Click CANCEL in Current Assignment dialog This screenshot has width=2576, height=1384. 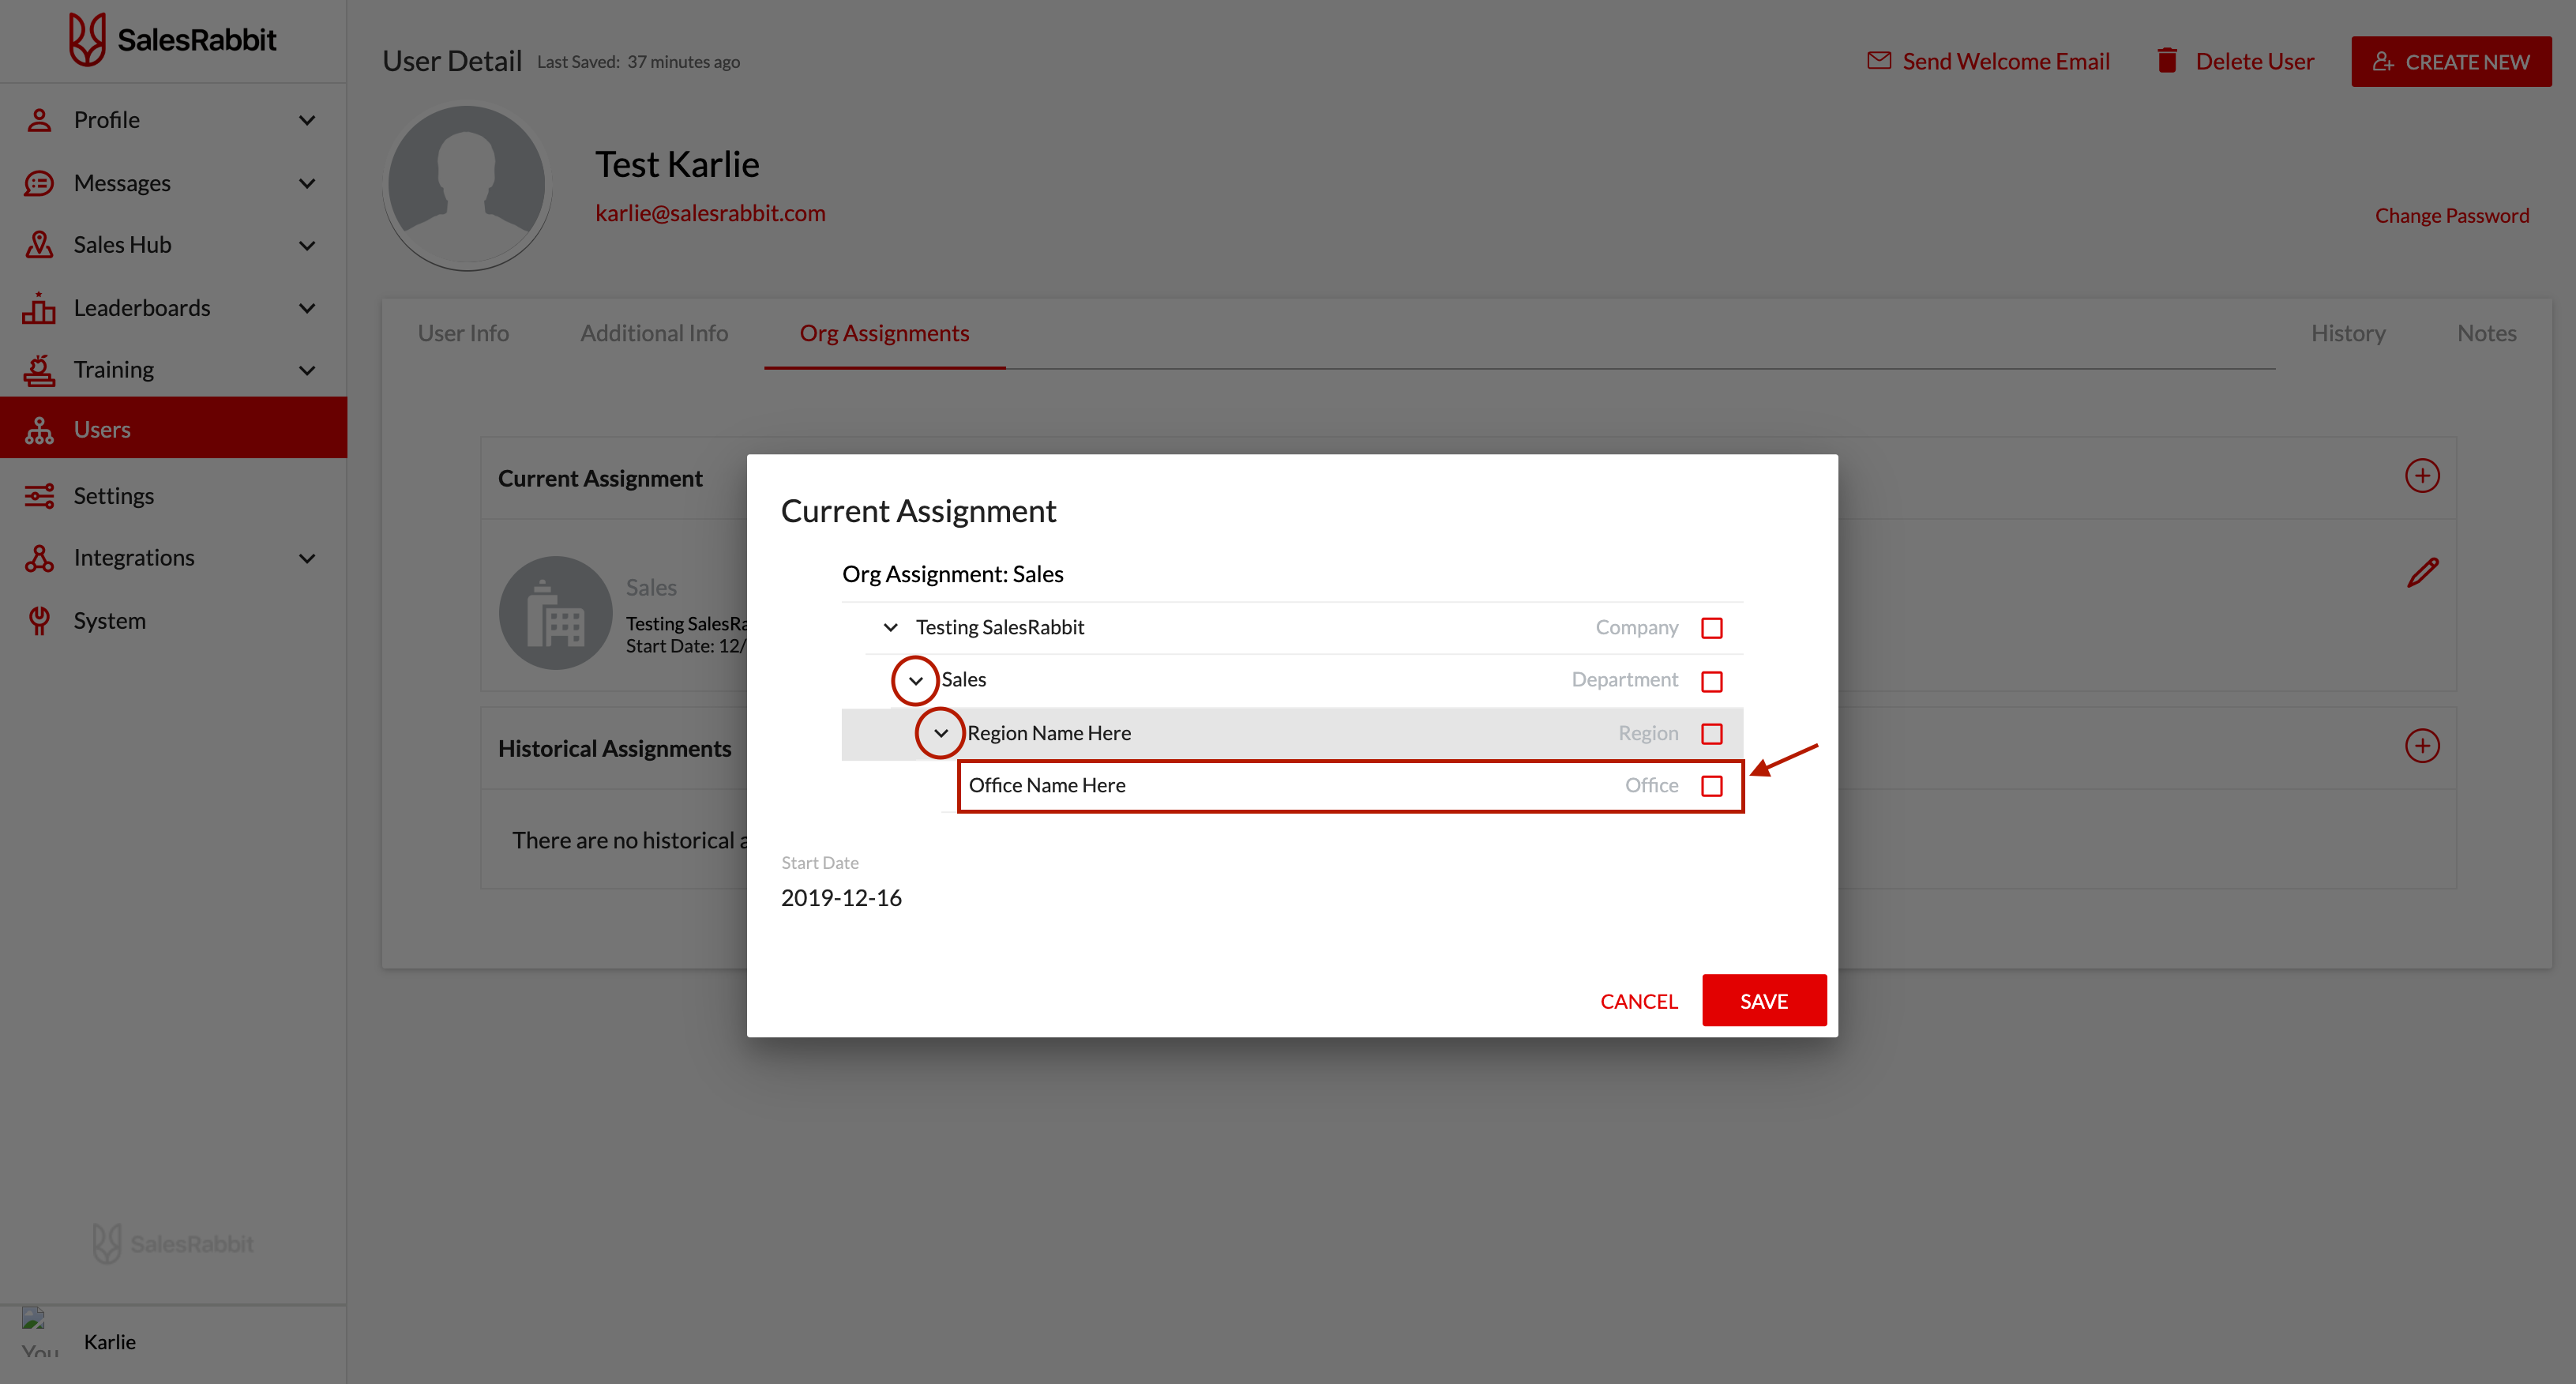(1639, 1001)
